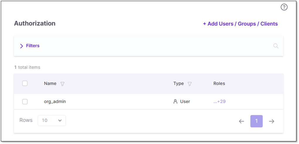299x144 pixels.
Task: Click the Filters label text
Action: point(33,46)
